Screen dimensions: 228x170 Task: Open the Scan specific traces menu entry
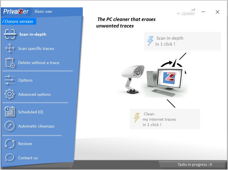(x=36, y=48)
